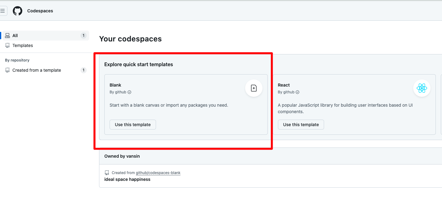Switch to Templates in the sidebar
Viewport: 442px width, 209px height.
(x=23, y=45)
